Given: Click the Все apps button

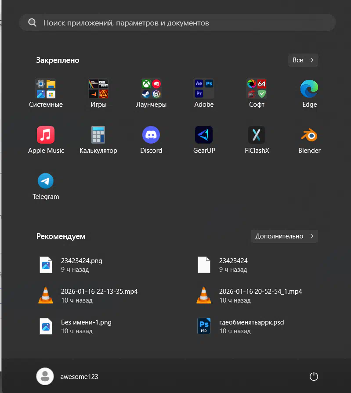Looking at the screenshot, I should 303,60.
